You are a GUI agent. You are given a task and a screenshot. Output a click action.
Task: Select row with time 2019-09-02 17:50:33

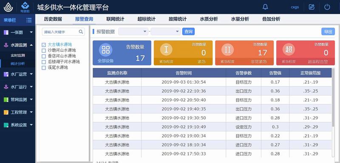[212, 154]
